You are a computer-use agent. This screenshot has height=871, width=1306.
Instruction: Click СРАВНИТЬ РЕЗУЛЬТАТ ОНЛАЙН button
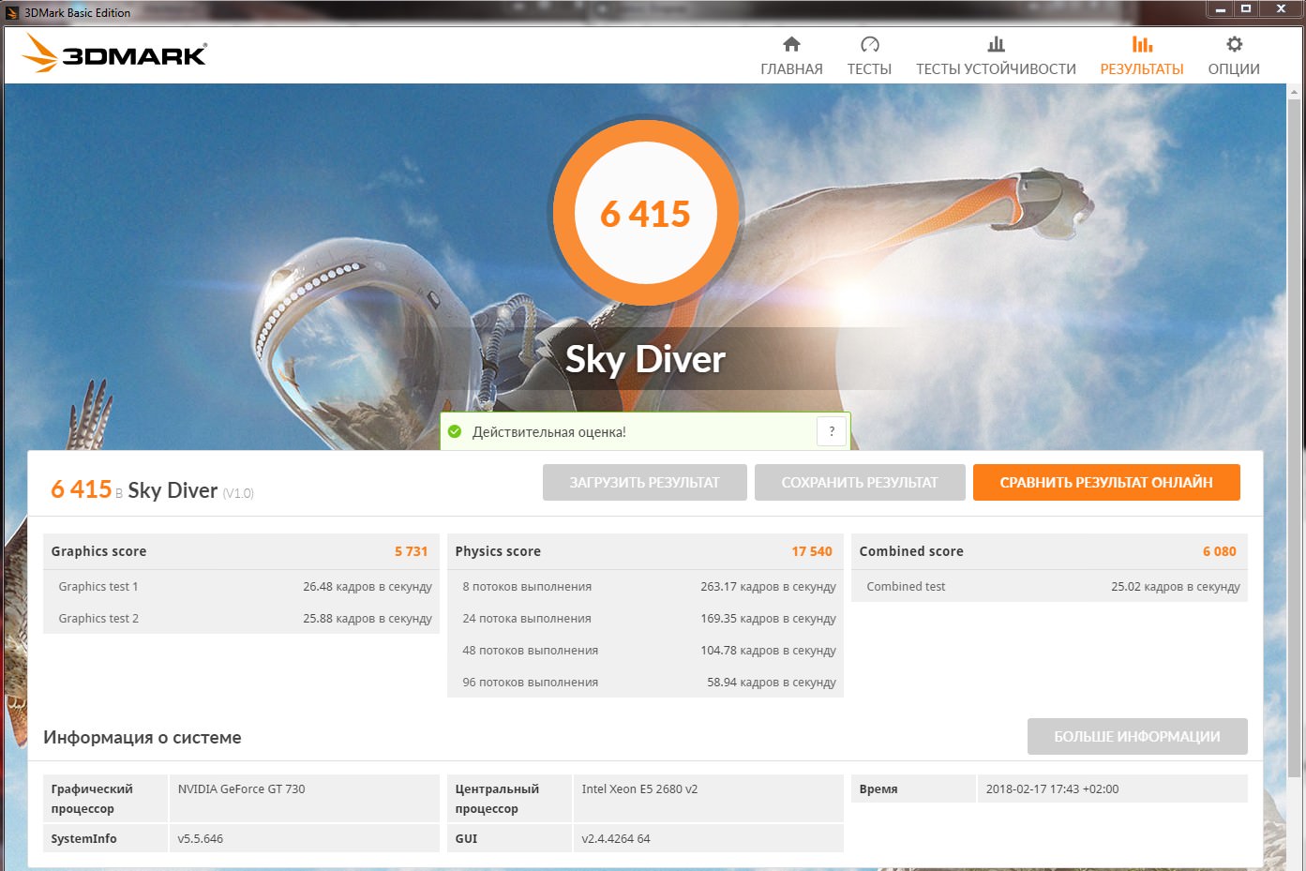[1106, 482]
